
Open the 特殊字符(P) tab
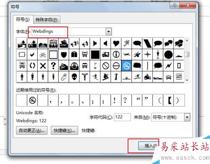pos(47,20)
